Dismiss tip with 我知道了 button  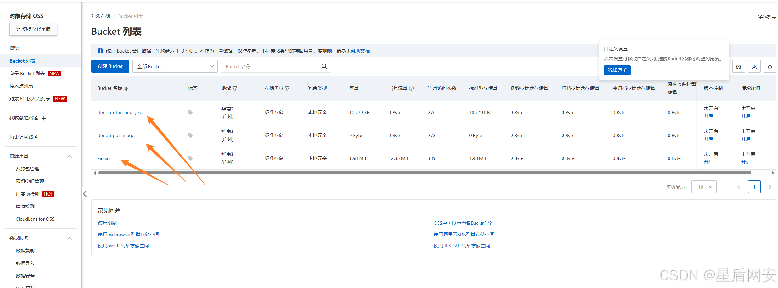coord(617,70)
